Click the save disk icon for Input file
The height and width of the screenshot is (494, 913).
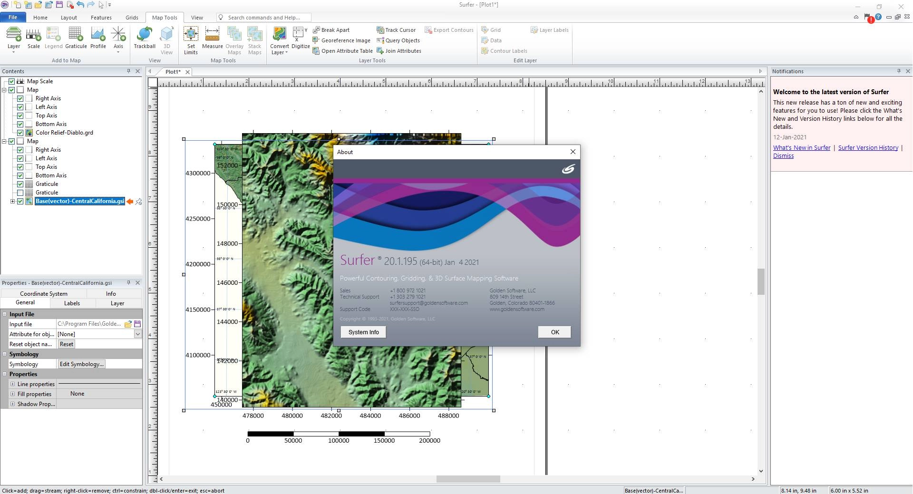point(137,324)
